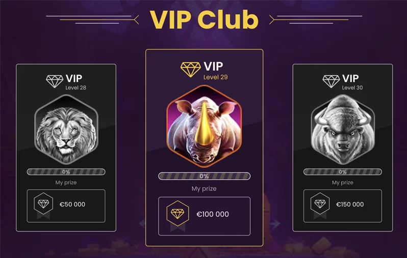
Task: Click the Level 30 label text
Action: (x=352, y=88)
